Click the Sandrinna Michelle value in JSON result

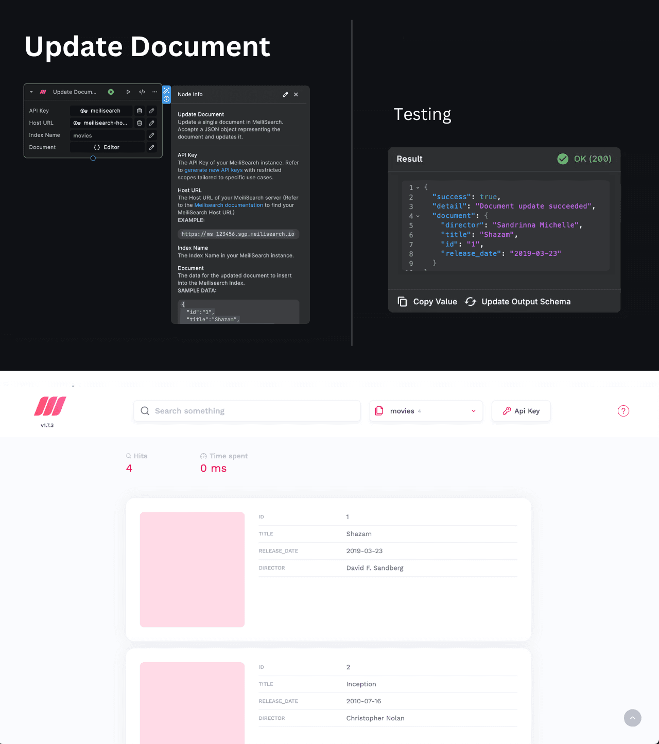click(536, 225)
